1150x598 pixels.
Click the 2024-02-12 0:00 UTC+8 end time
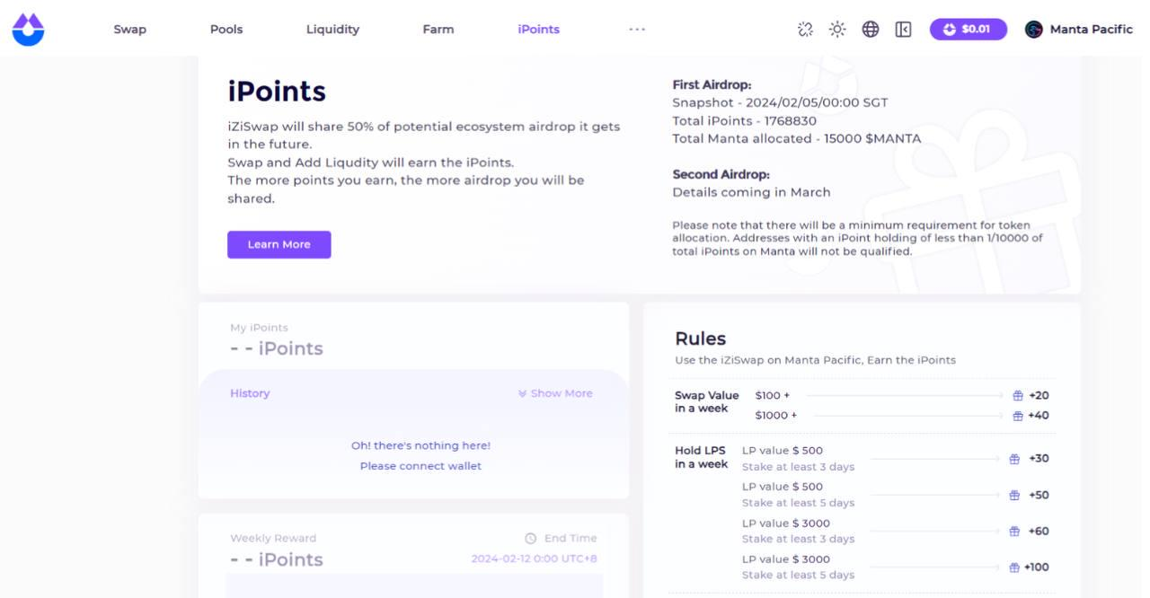click(x=534, y=558)
